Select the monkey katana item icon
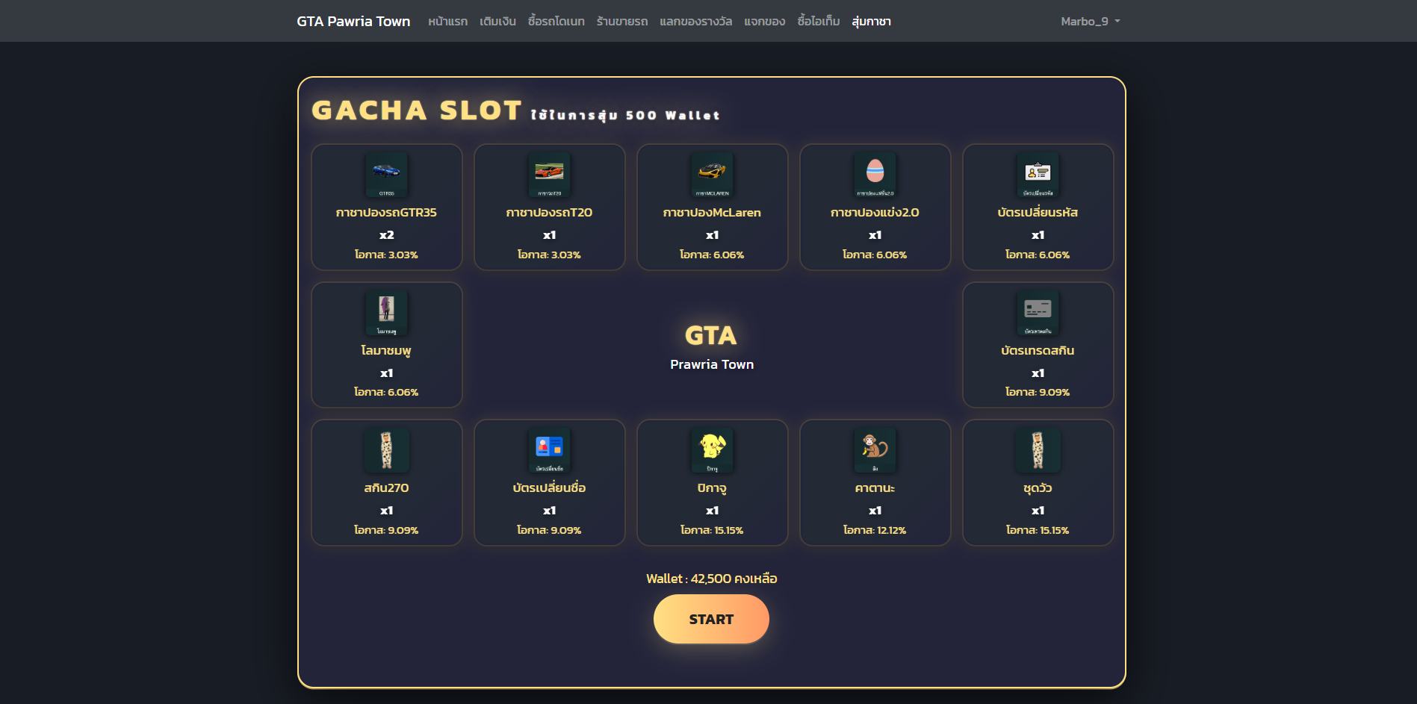Screen dimensions: 1417x704 click(875, 450)
